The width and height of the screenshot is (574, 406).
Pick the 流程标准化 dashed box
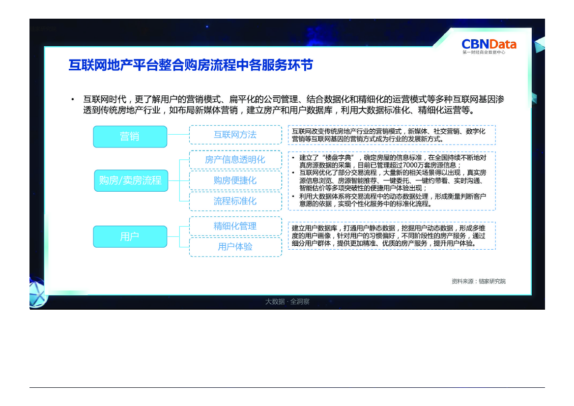[235, 201]
